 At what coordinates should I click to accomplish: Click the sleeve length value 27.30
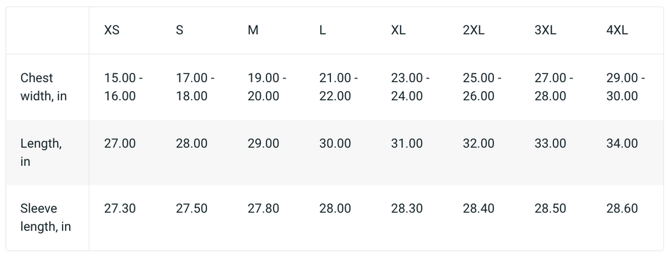point(120,209)
